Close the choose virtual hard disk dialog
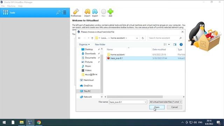Viewport: 224px width, 126px height. [x=182, y=32]
